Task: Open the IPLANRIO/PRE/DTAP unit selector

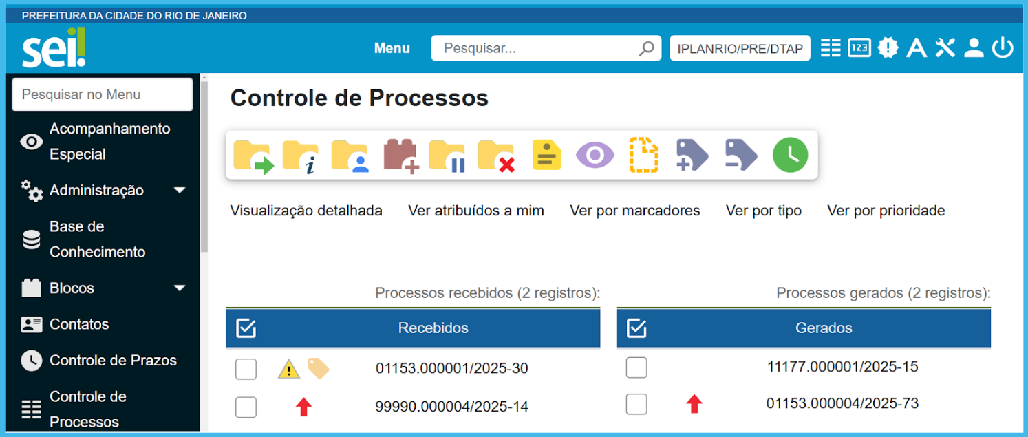Action: click(740, 48)
